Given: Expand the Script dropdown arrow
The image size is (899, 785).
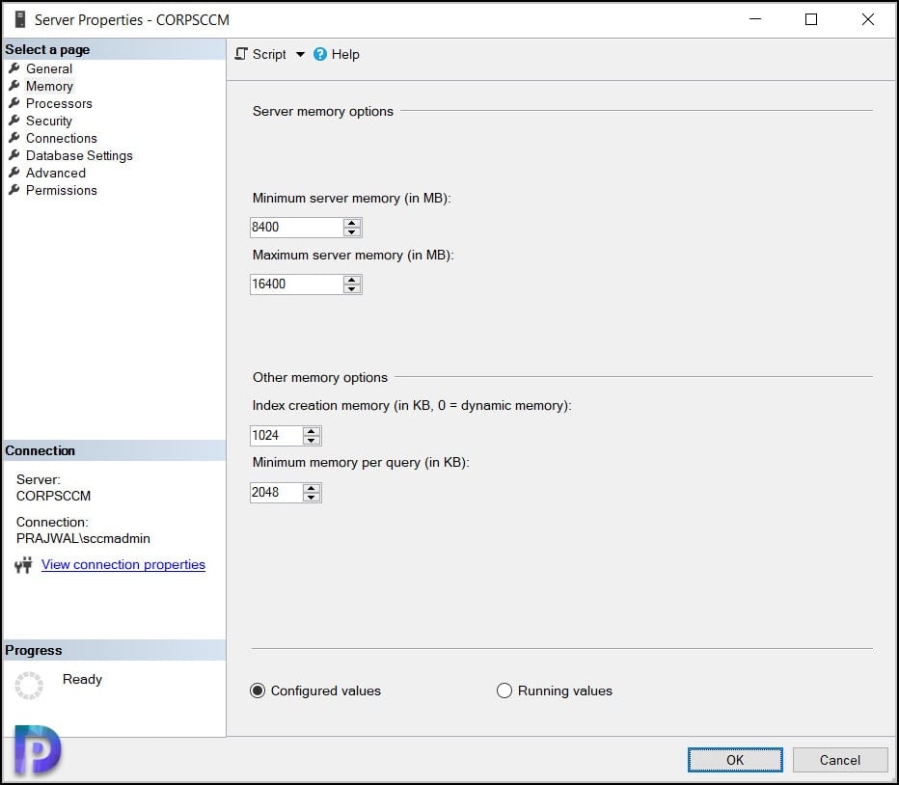Looking at the screenshot, I should tap(300, 54).
